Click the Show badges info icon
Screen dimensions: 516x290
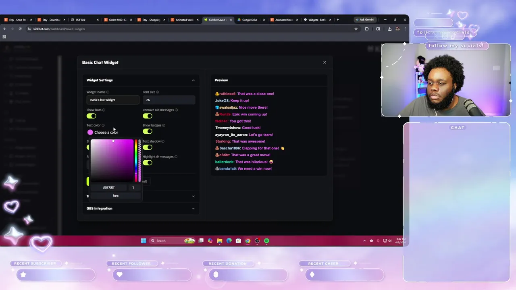[x=164, y=125]
